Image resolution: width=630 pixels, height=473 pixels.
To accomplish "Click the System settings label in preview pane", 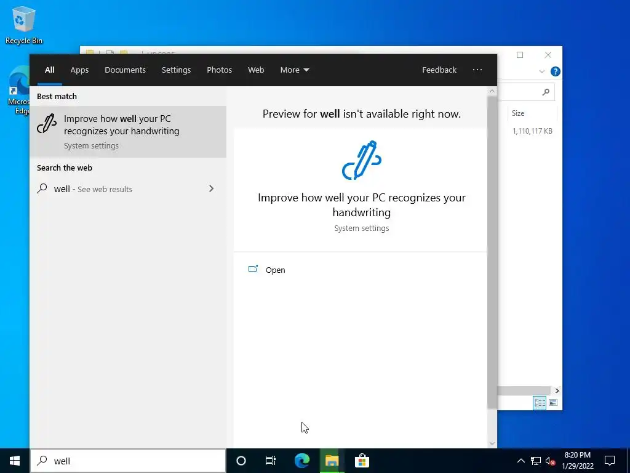I will [x=362, y=228].
